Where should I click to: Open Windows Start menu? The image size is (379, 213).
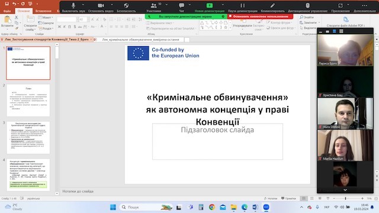(x=113, y=207)
